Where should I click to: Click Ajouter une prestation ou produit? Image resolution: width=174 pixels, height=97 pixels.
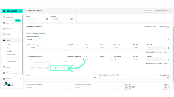click(38, 68)
